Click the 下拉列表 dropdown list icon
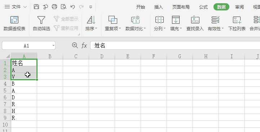The image size is (260, 132). pyautogui.click(x=237, y=20)
